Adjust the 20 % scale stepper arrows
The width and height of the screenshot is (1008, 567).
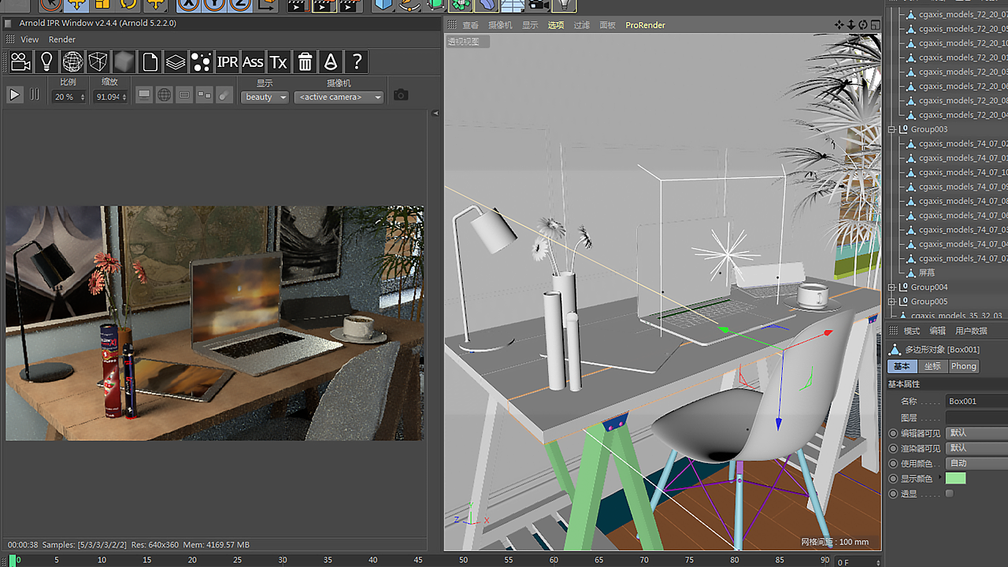point(83,98)
